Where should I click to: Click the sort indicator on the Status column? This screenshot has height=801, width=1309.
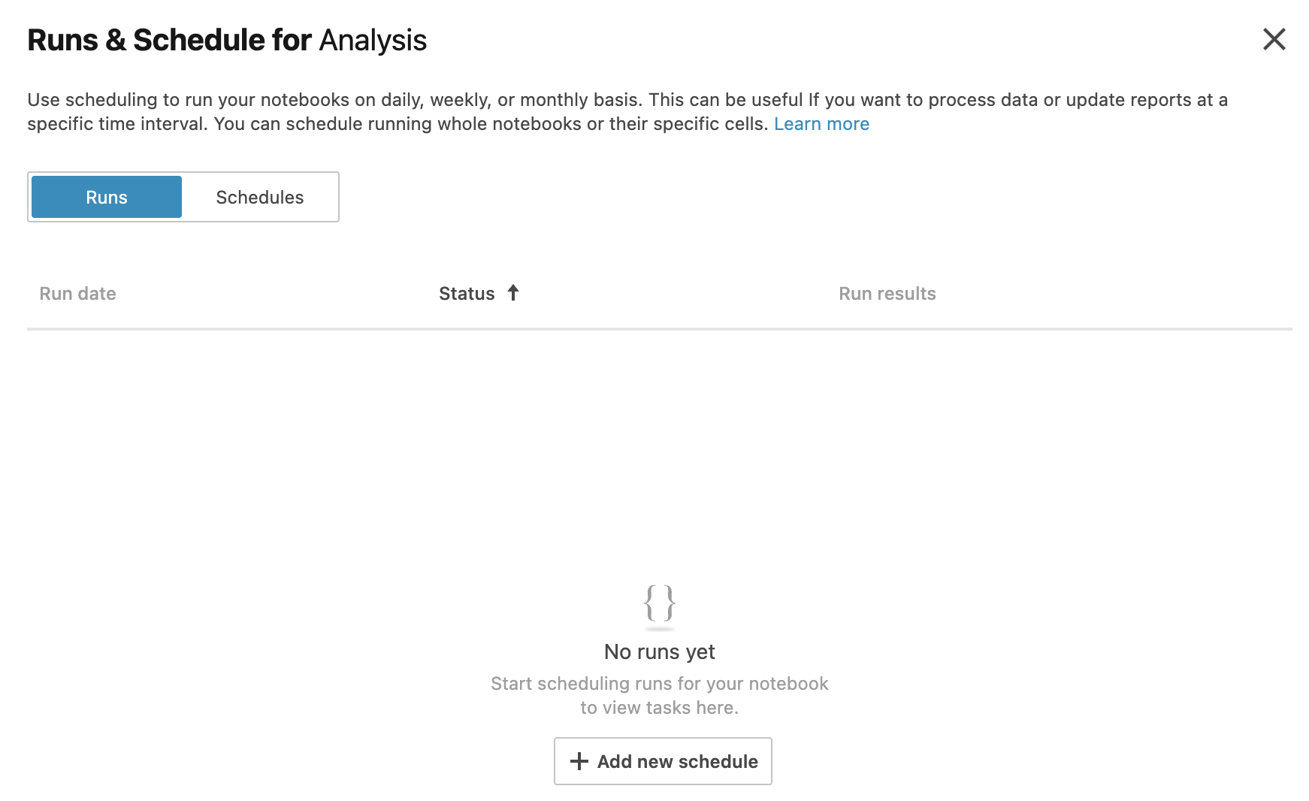click(513, 293)
